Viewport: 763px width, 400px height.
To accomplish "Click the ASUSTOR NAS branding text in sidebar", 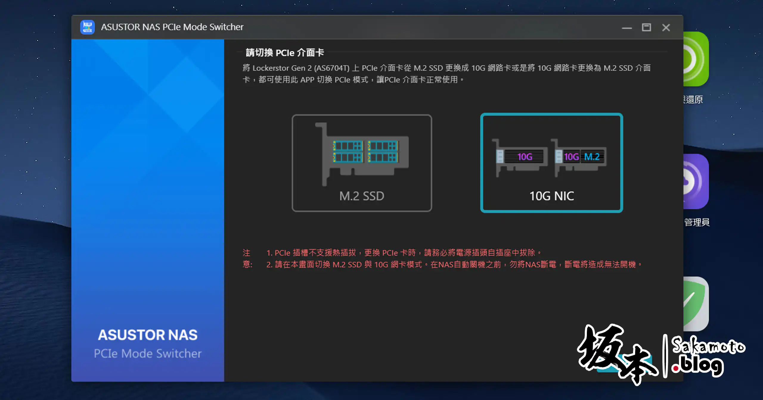I will point(148,335).
